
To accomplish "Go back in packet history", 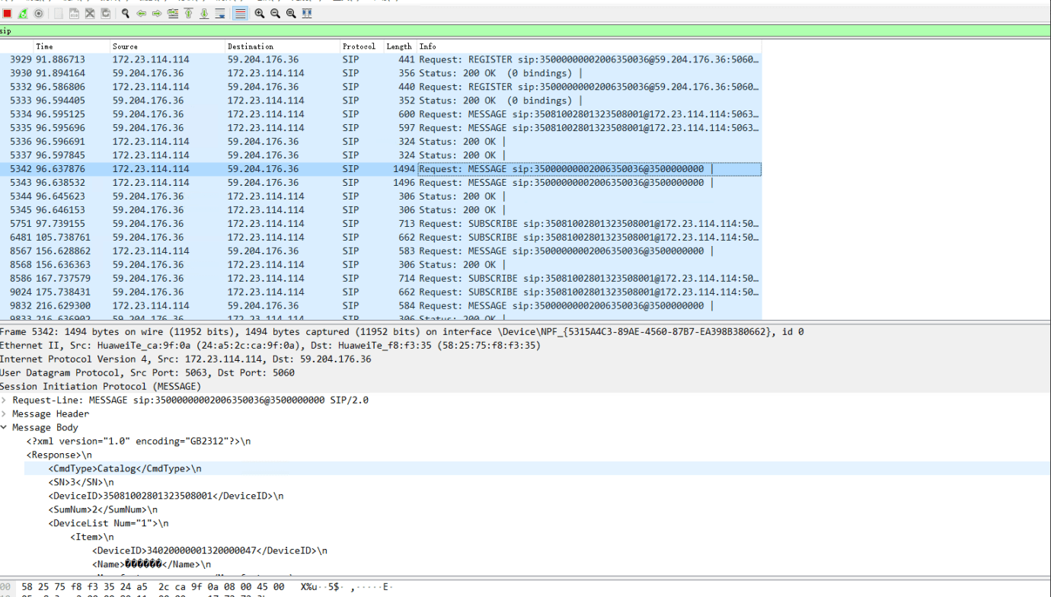I will coord(142,14).
